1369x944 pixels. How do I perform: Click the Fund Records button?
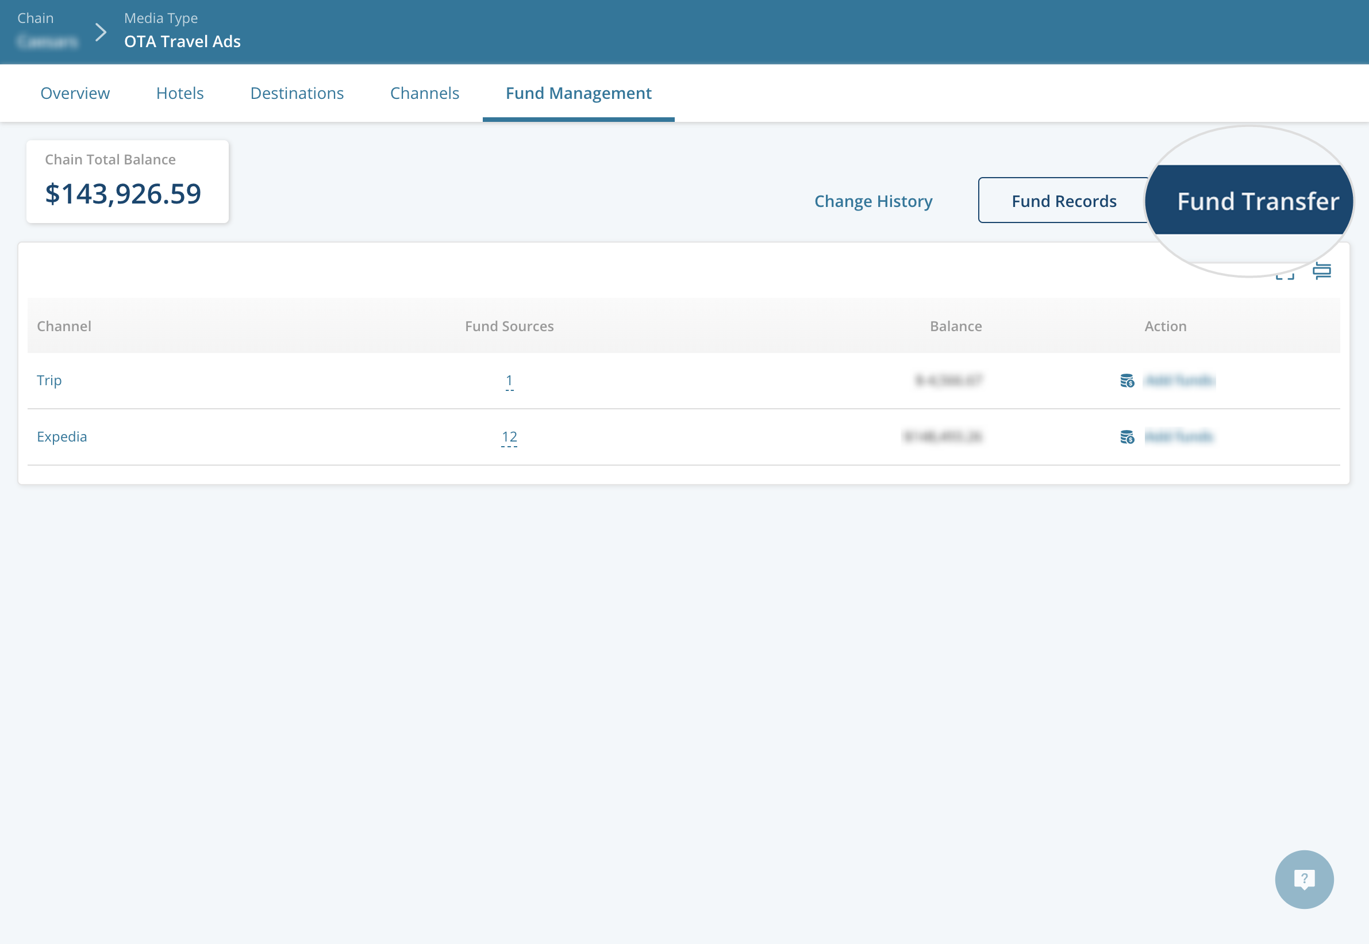1063,201
